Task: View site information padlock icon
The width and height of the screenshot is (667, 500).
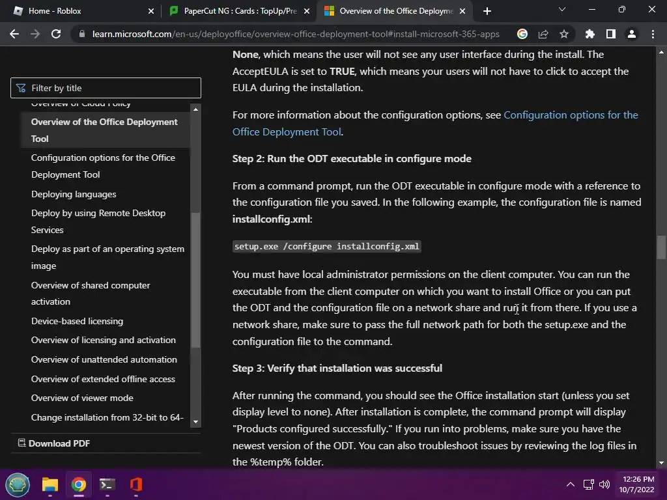Action: pyautogui.click(x=81, y=34)
